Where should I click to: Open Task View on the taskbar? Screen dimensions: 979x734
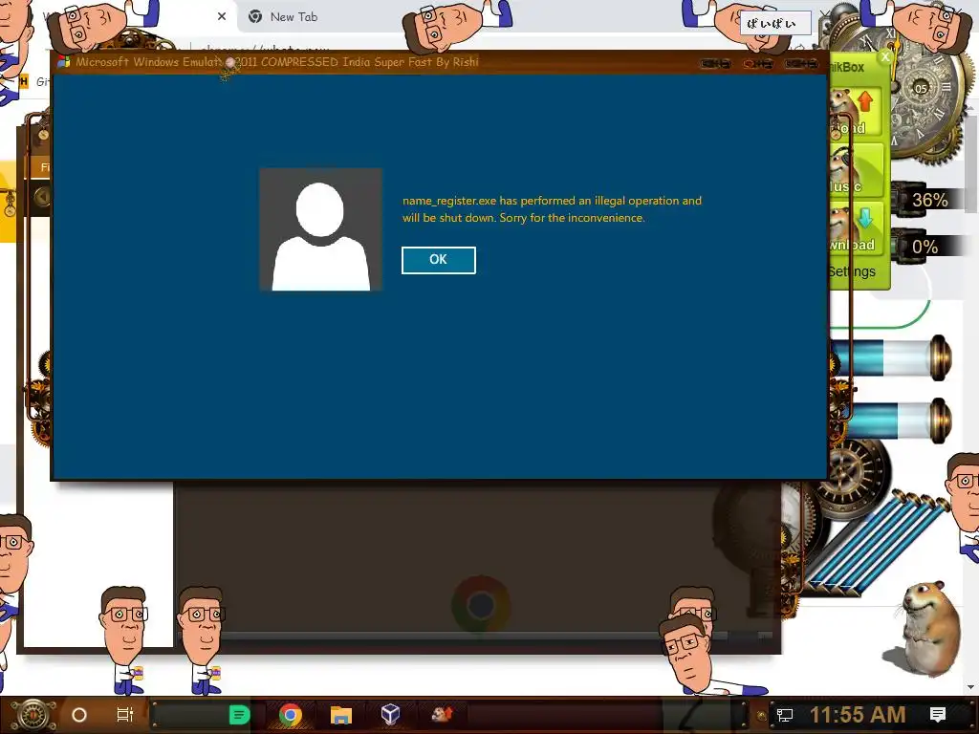[125, 715]
